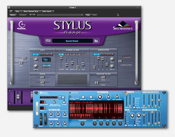Click the Dr.Rex slice Level knob

[x=114, y=123]
